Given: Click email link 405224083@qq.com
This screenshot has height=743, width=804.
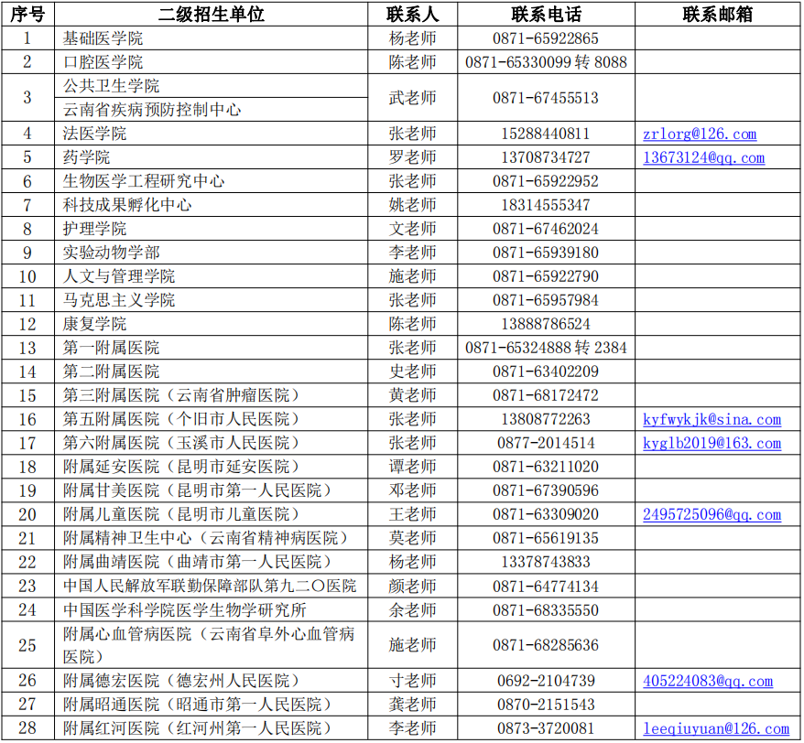Looking at the screenshot, I should [x=707, y=681].
